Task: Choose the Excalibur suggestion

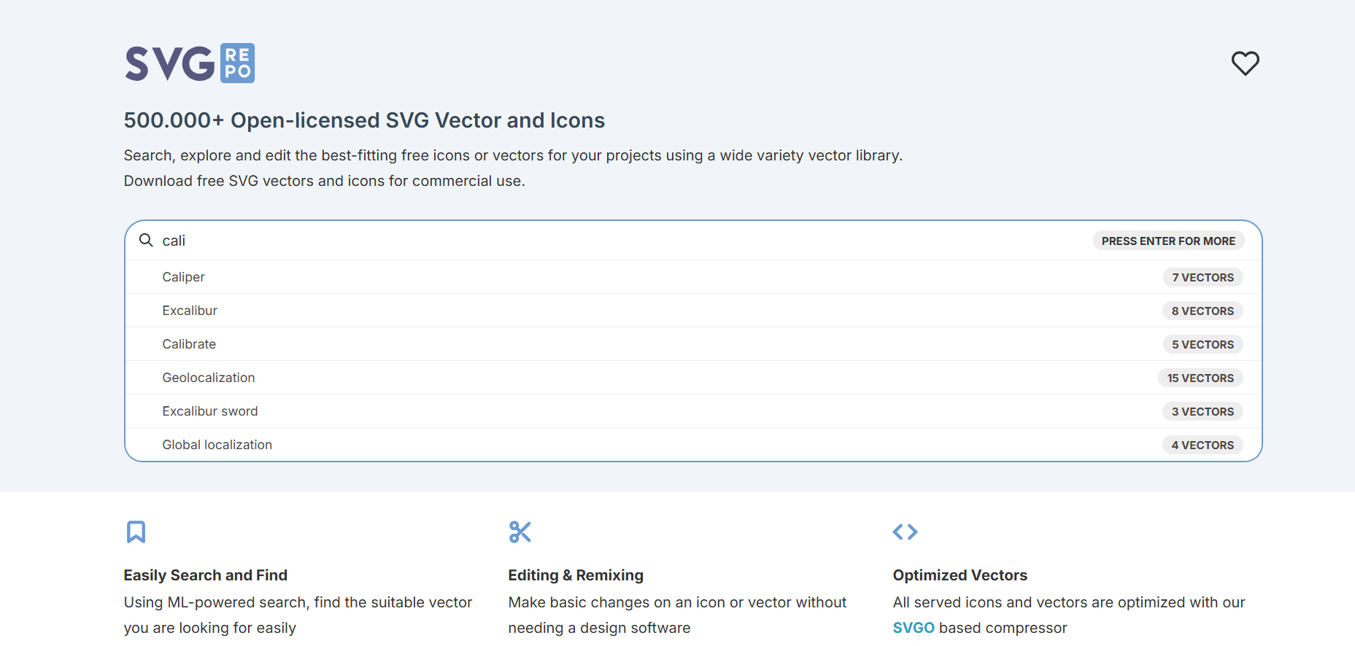Action: [x=190, y=311]
